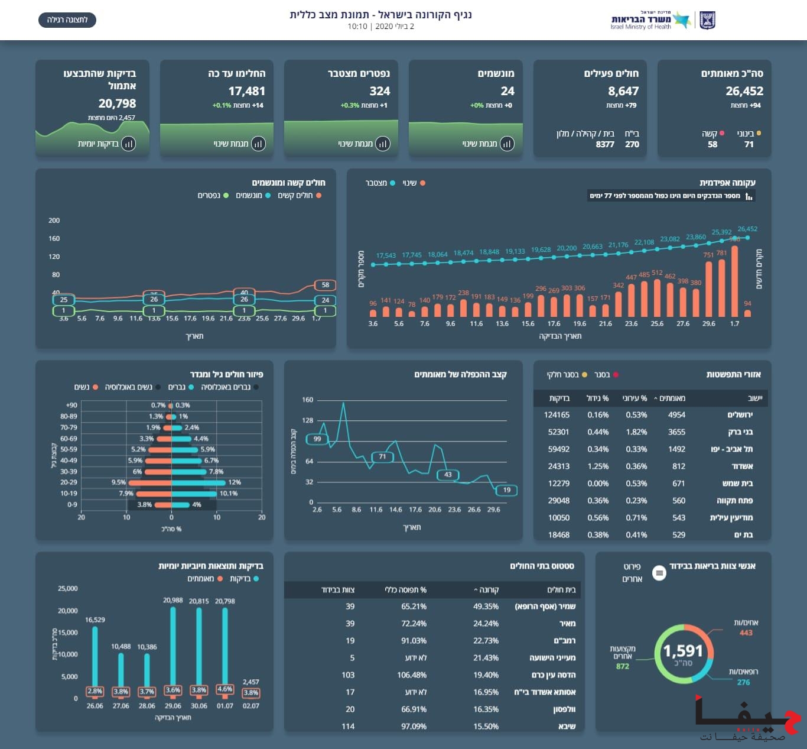Viewport: 807px width, 749px height.
Task: Sort hospital table by קורונה column caret
Action: pos(476,590)
